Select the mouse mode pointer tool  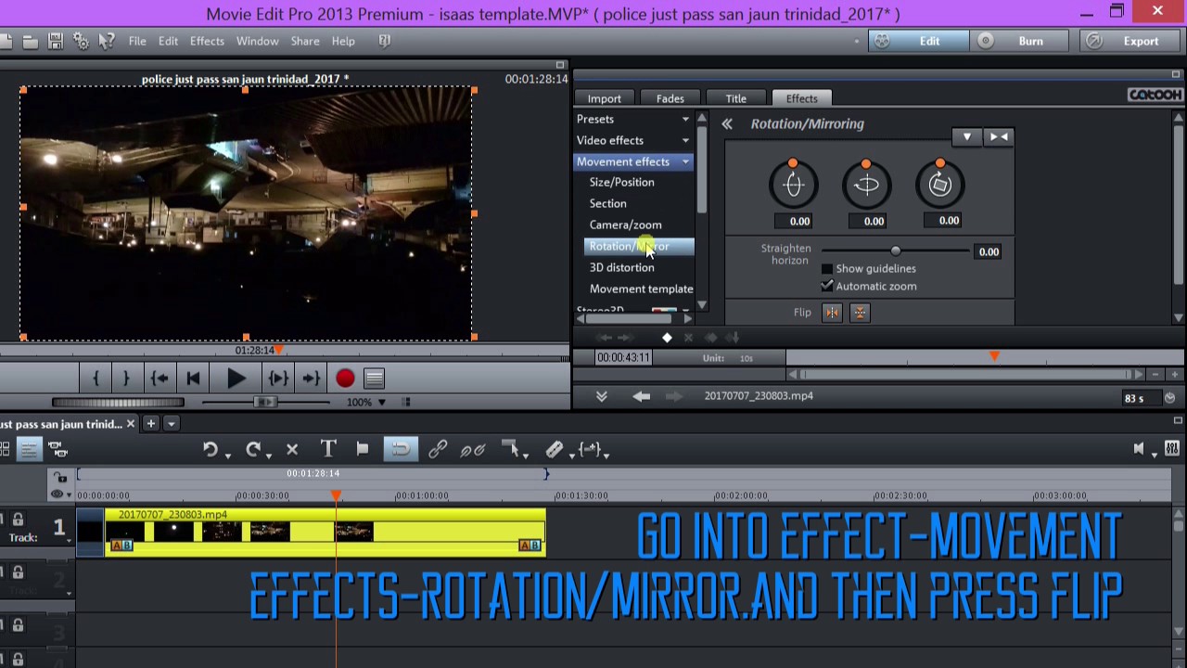[510, 449]
